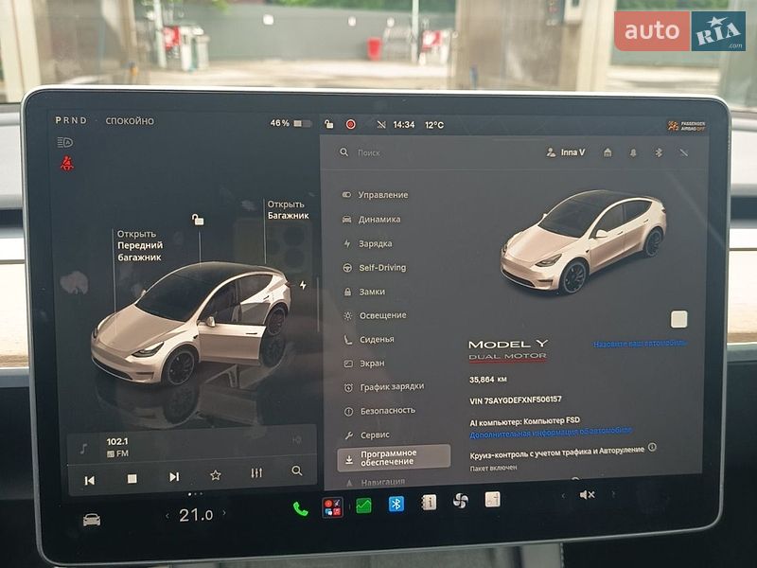
Task: Open the rightmost app icon in dock
Action: (x=492, y=500)
